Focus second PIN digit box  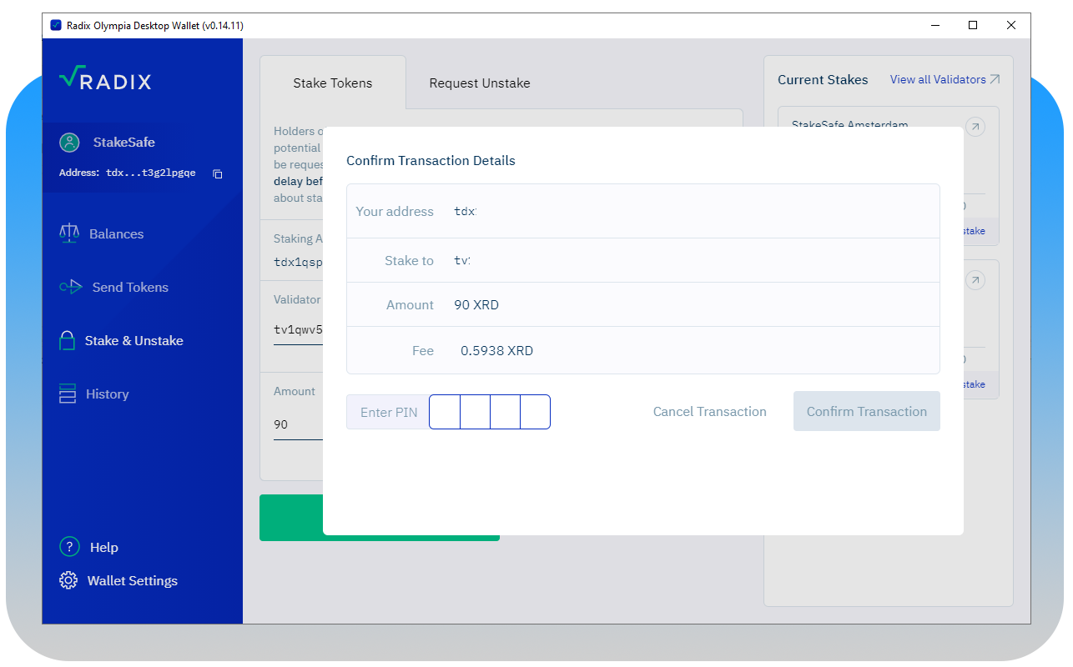point(475,412)
